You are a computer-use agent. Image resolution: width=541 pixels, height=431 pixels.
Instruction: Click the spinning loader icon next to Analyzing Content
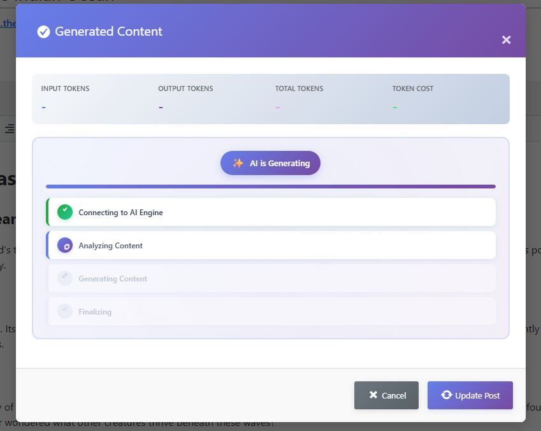pyautogui.click(x=65, y=245)
